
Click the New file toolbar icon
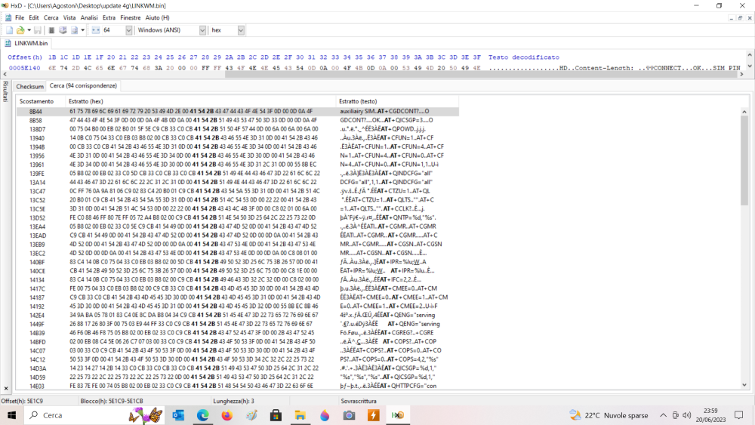(x=9, y=30)
